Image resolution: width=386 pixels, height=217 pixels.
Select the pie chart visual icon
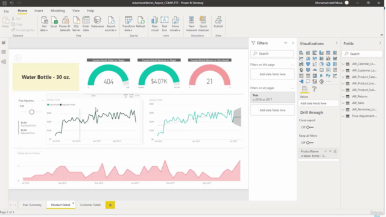(321, 64)
